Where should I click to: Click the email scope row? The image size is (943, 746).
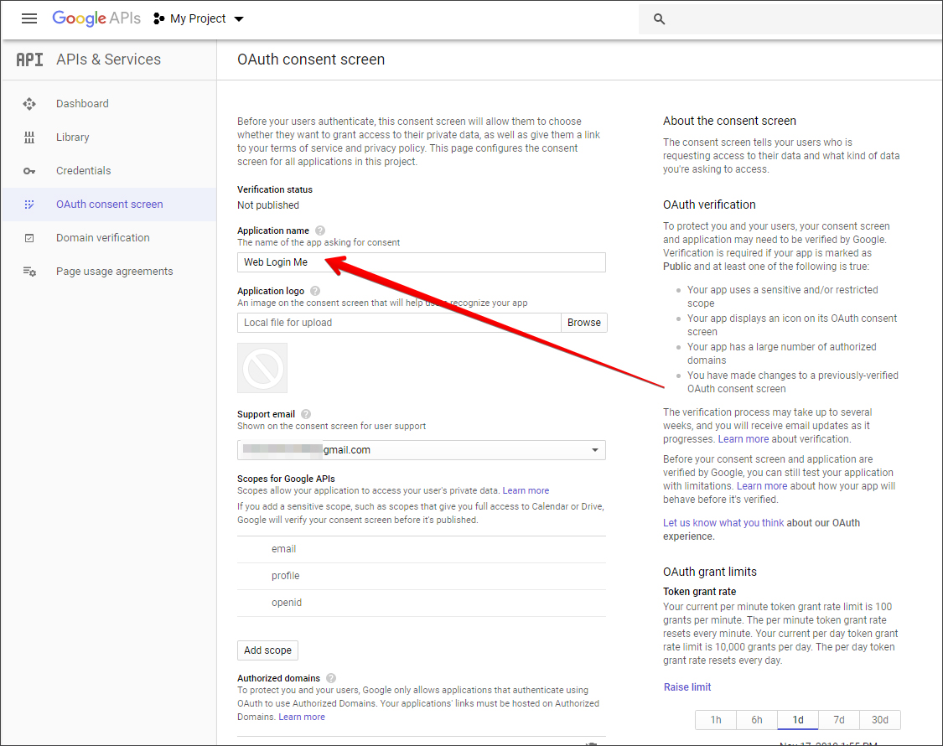[421, 549]
